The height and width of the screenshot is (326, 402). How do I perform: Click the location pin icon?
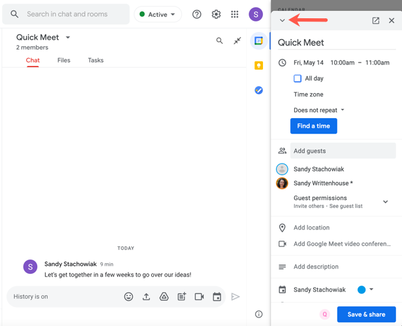(x=283, y=228)
